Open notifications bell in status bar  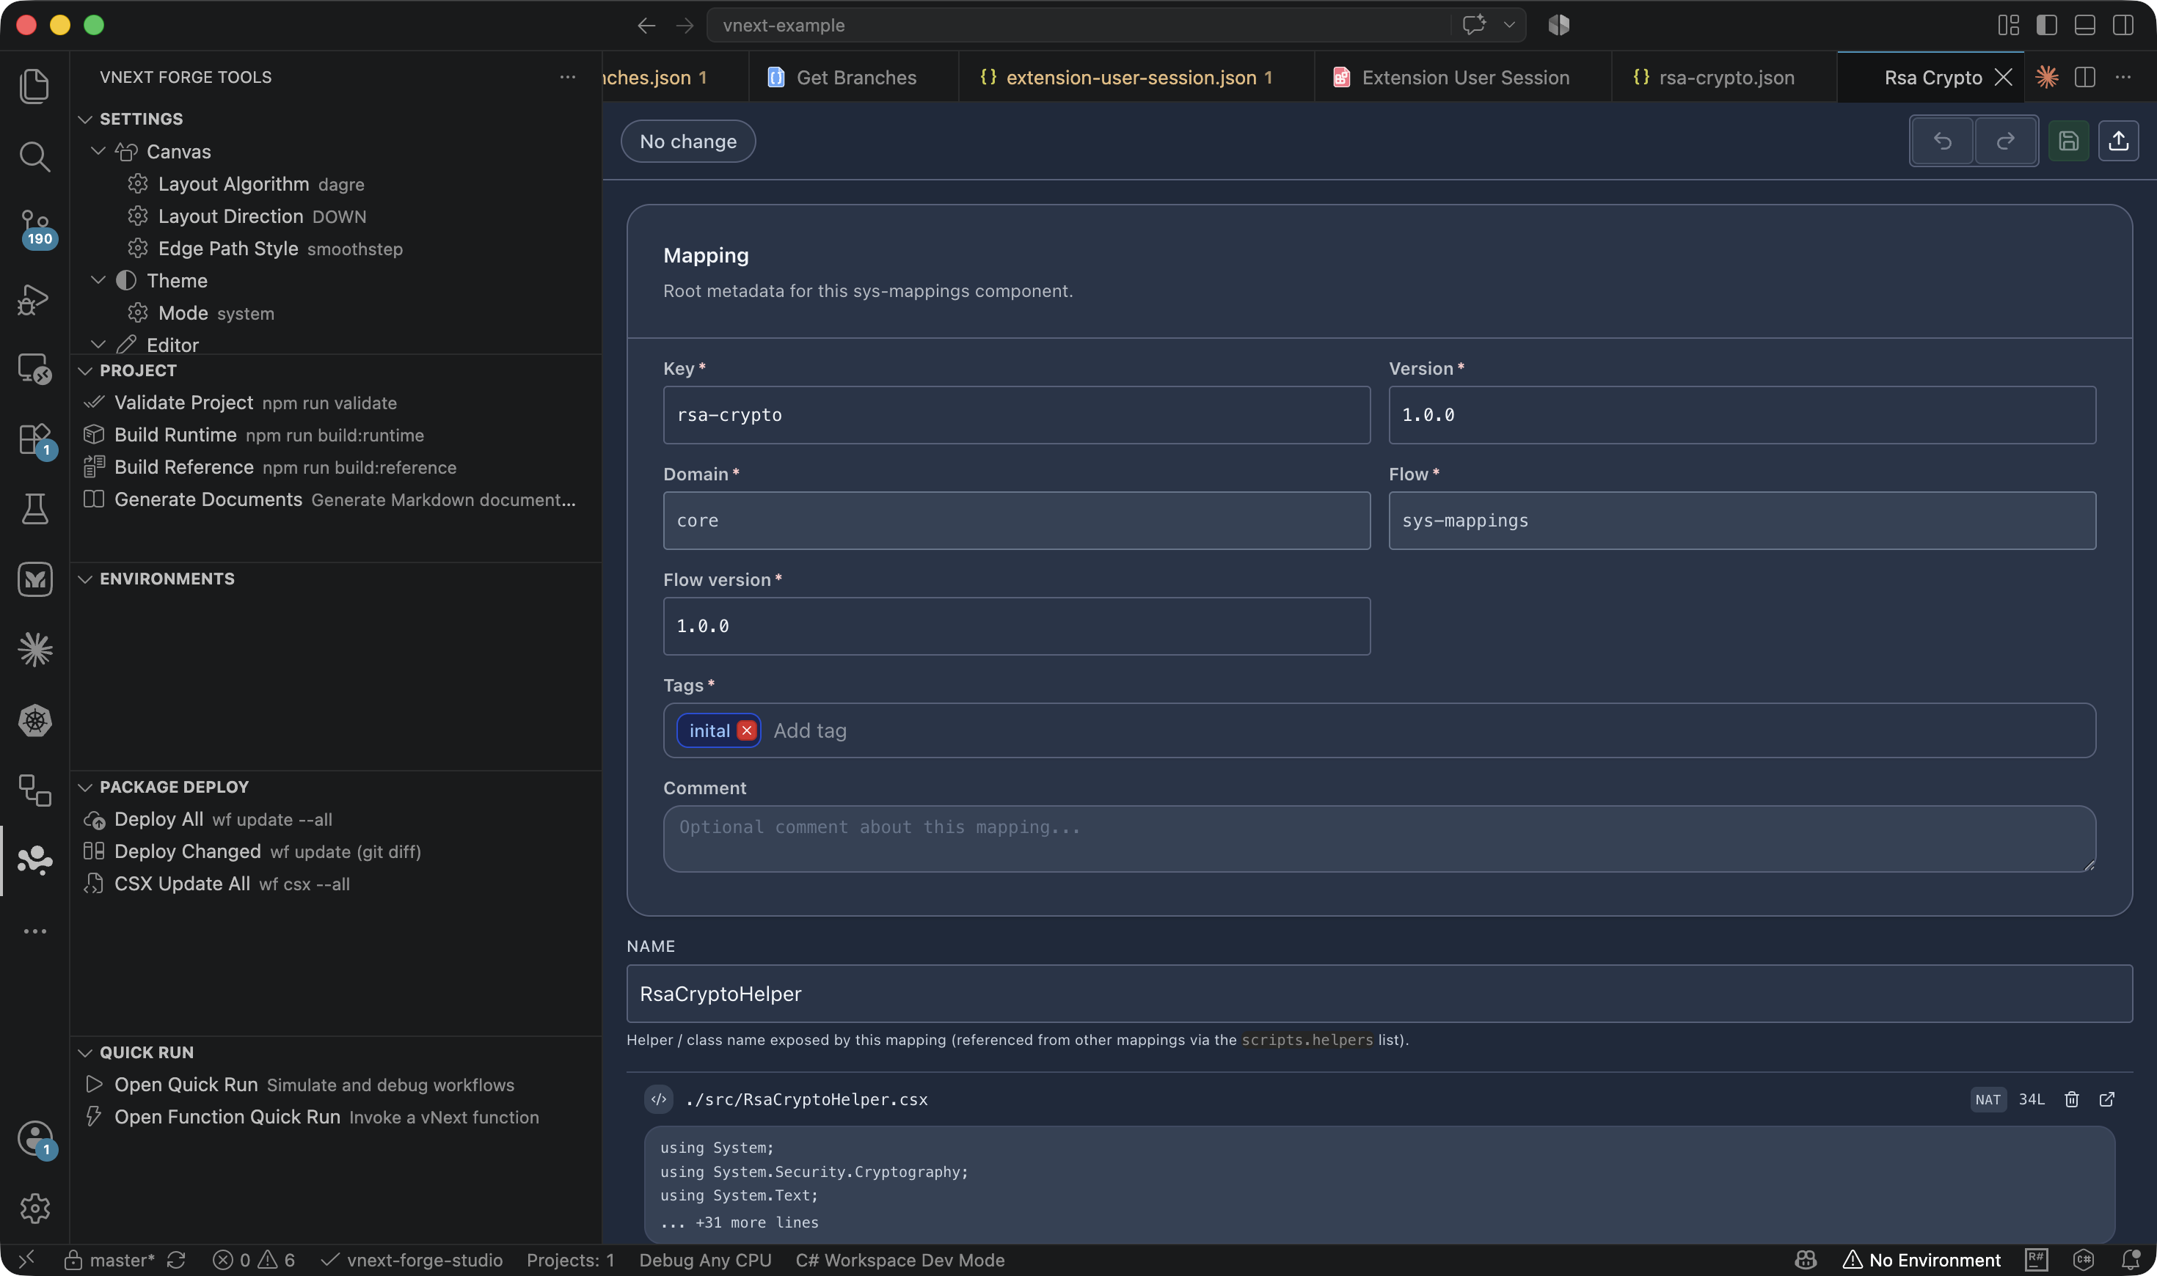coord(2131,1260)
